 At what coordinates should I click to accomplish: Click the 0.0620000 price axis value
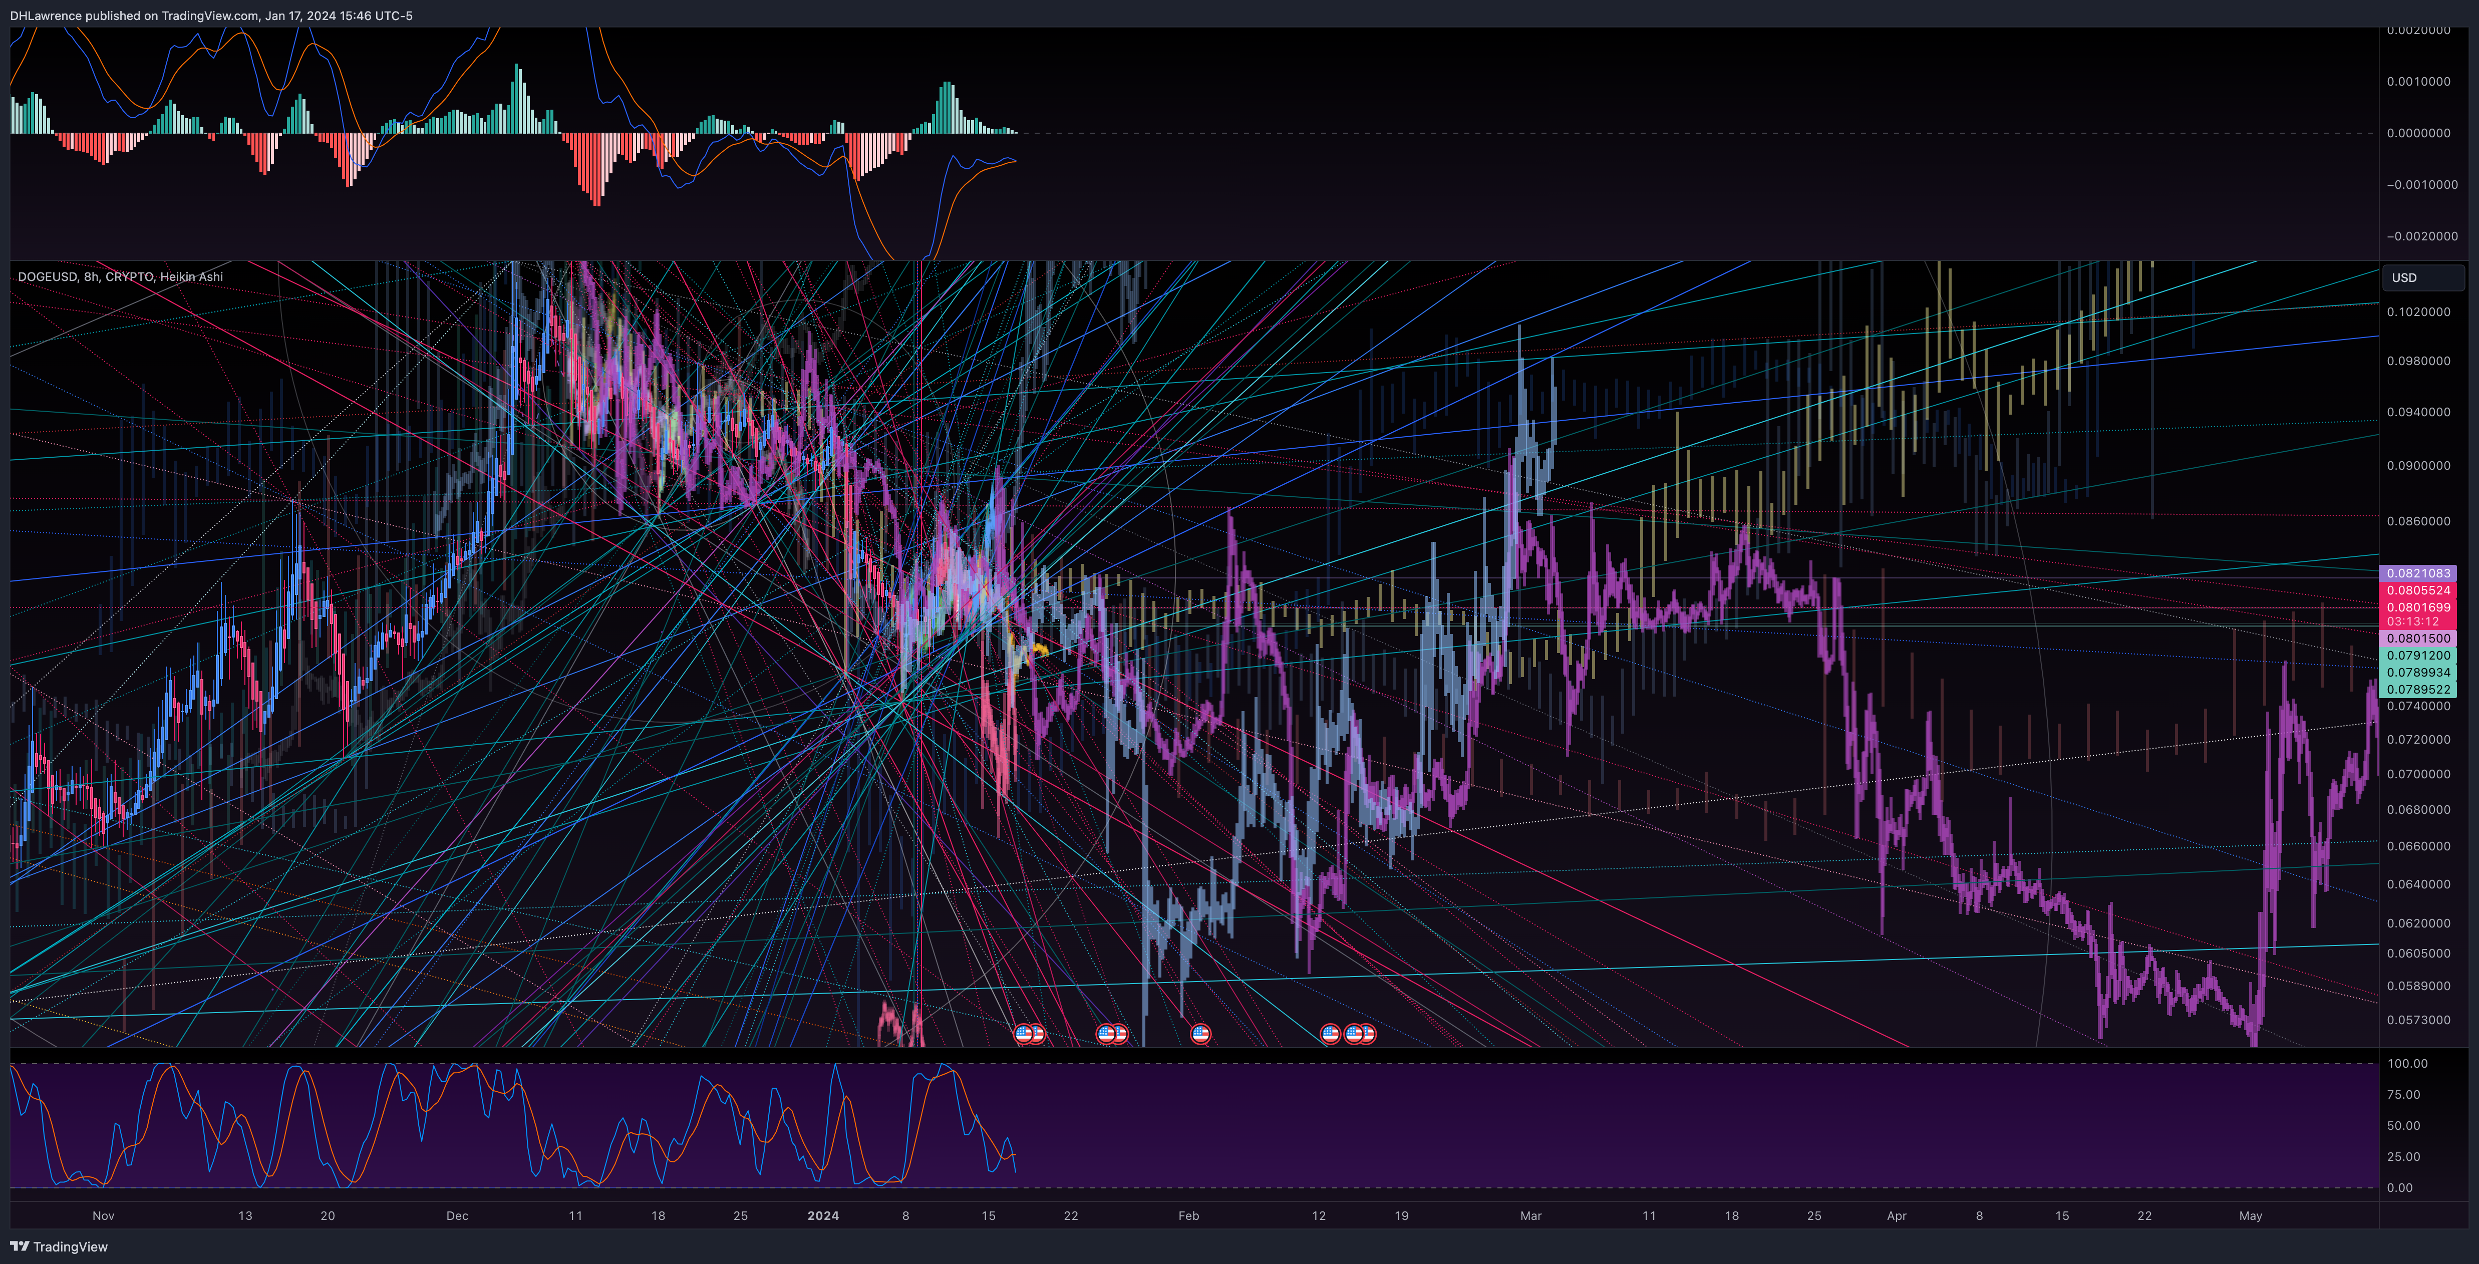[x=2418, y=923]
